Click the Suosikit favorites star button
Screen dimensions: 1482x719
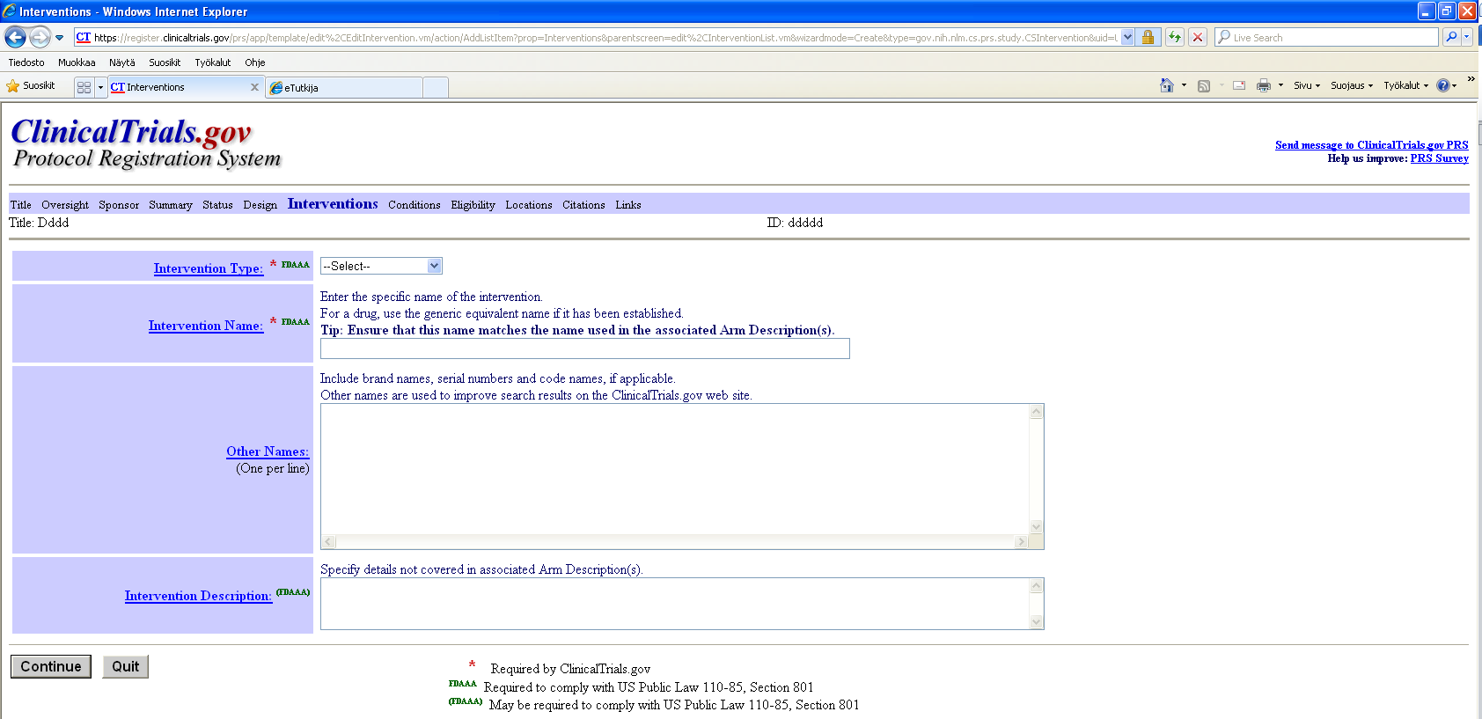pos(31,86)
